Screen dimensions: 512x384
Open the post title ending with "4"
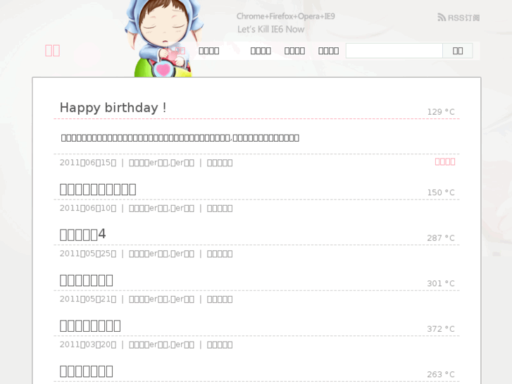click(82, 235)
